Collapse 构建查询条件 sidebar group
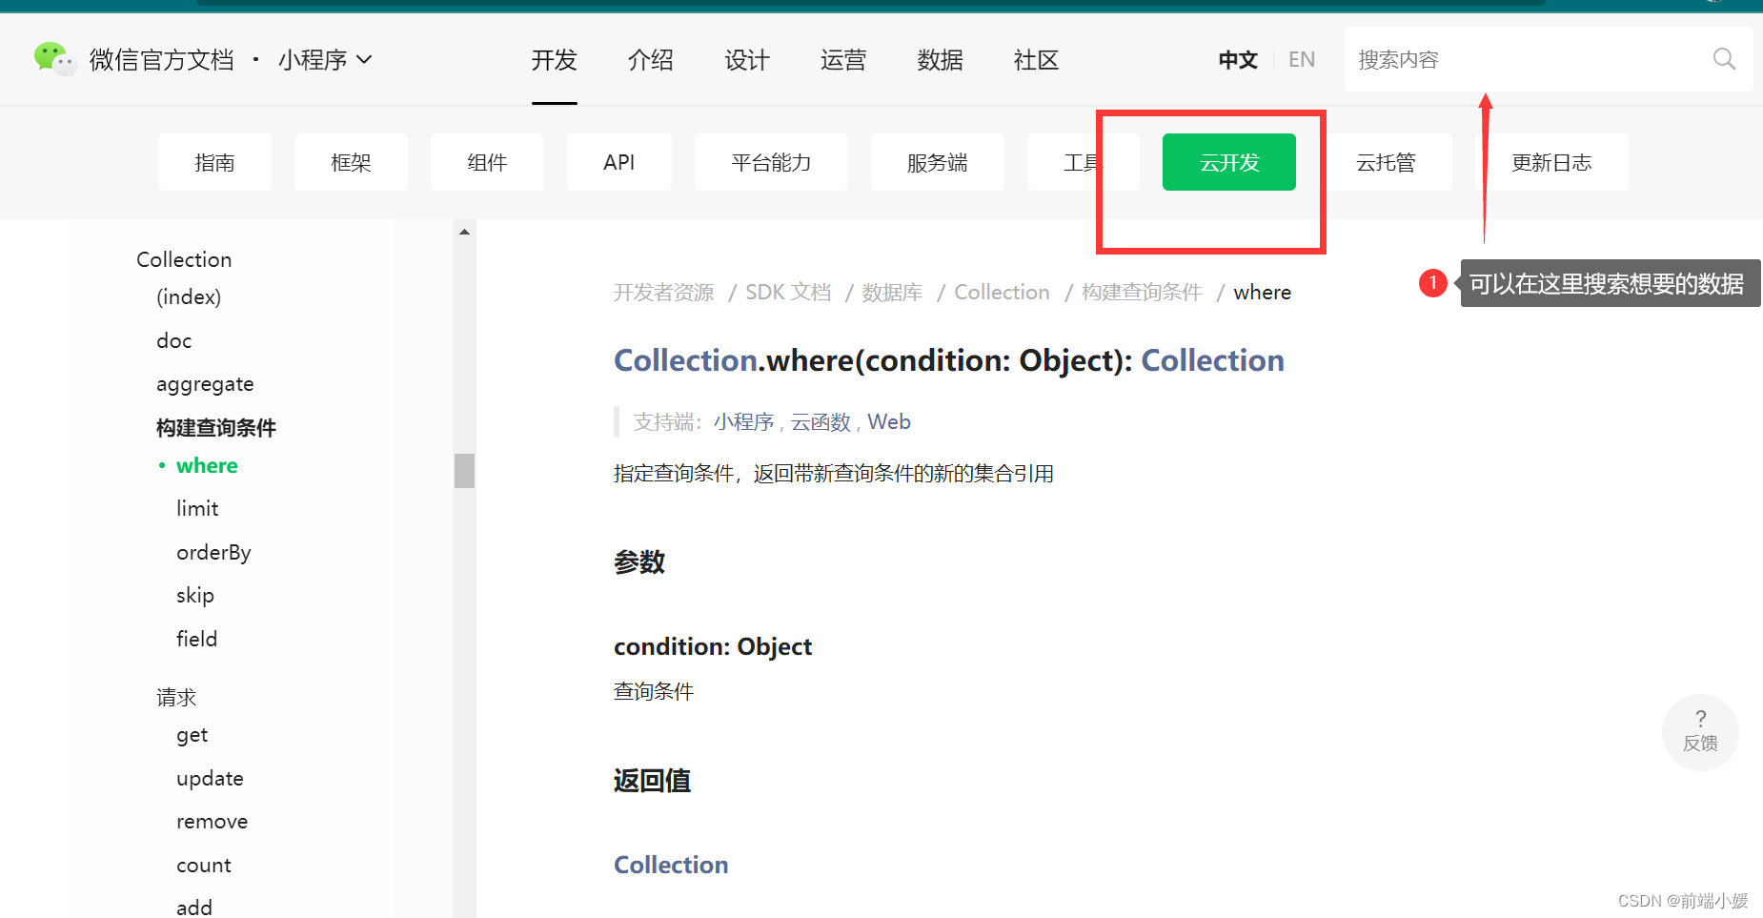The height and width of the screenshot is (918, 1763). [x=216, y=427]
